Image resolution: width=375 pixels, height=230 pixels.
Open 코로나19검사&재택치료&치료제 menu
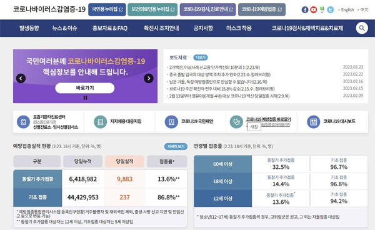[307, 28]
